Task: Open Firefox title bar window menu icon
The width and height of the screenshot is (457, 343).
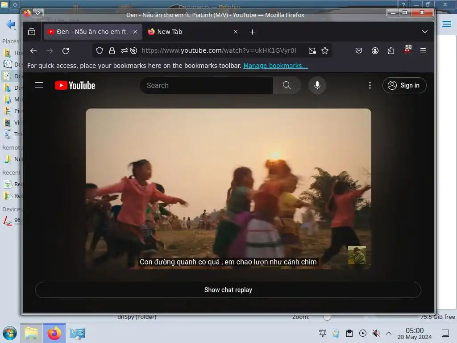Action: (27, 13)
